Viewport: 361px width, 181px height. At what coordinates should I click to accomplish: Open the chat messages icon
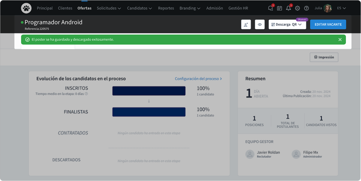[270, 8]
